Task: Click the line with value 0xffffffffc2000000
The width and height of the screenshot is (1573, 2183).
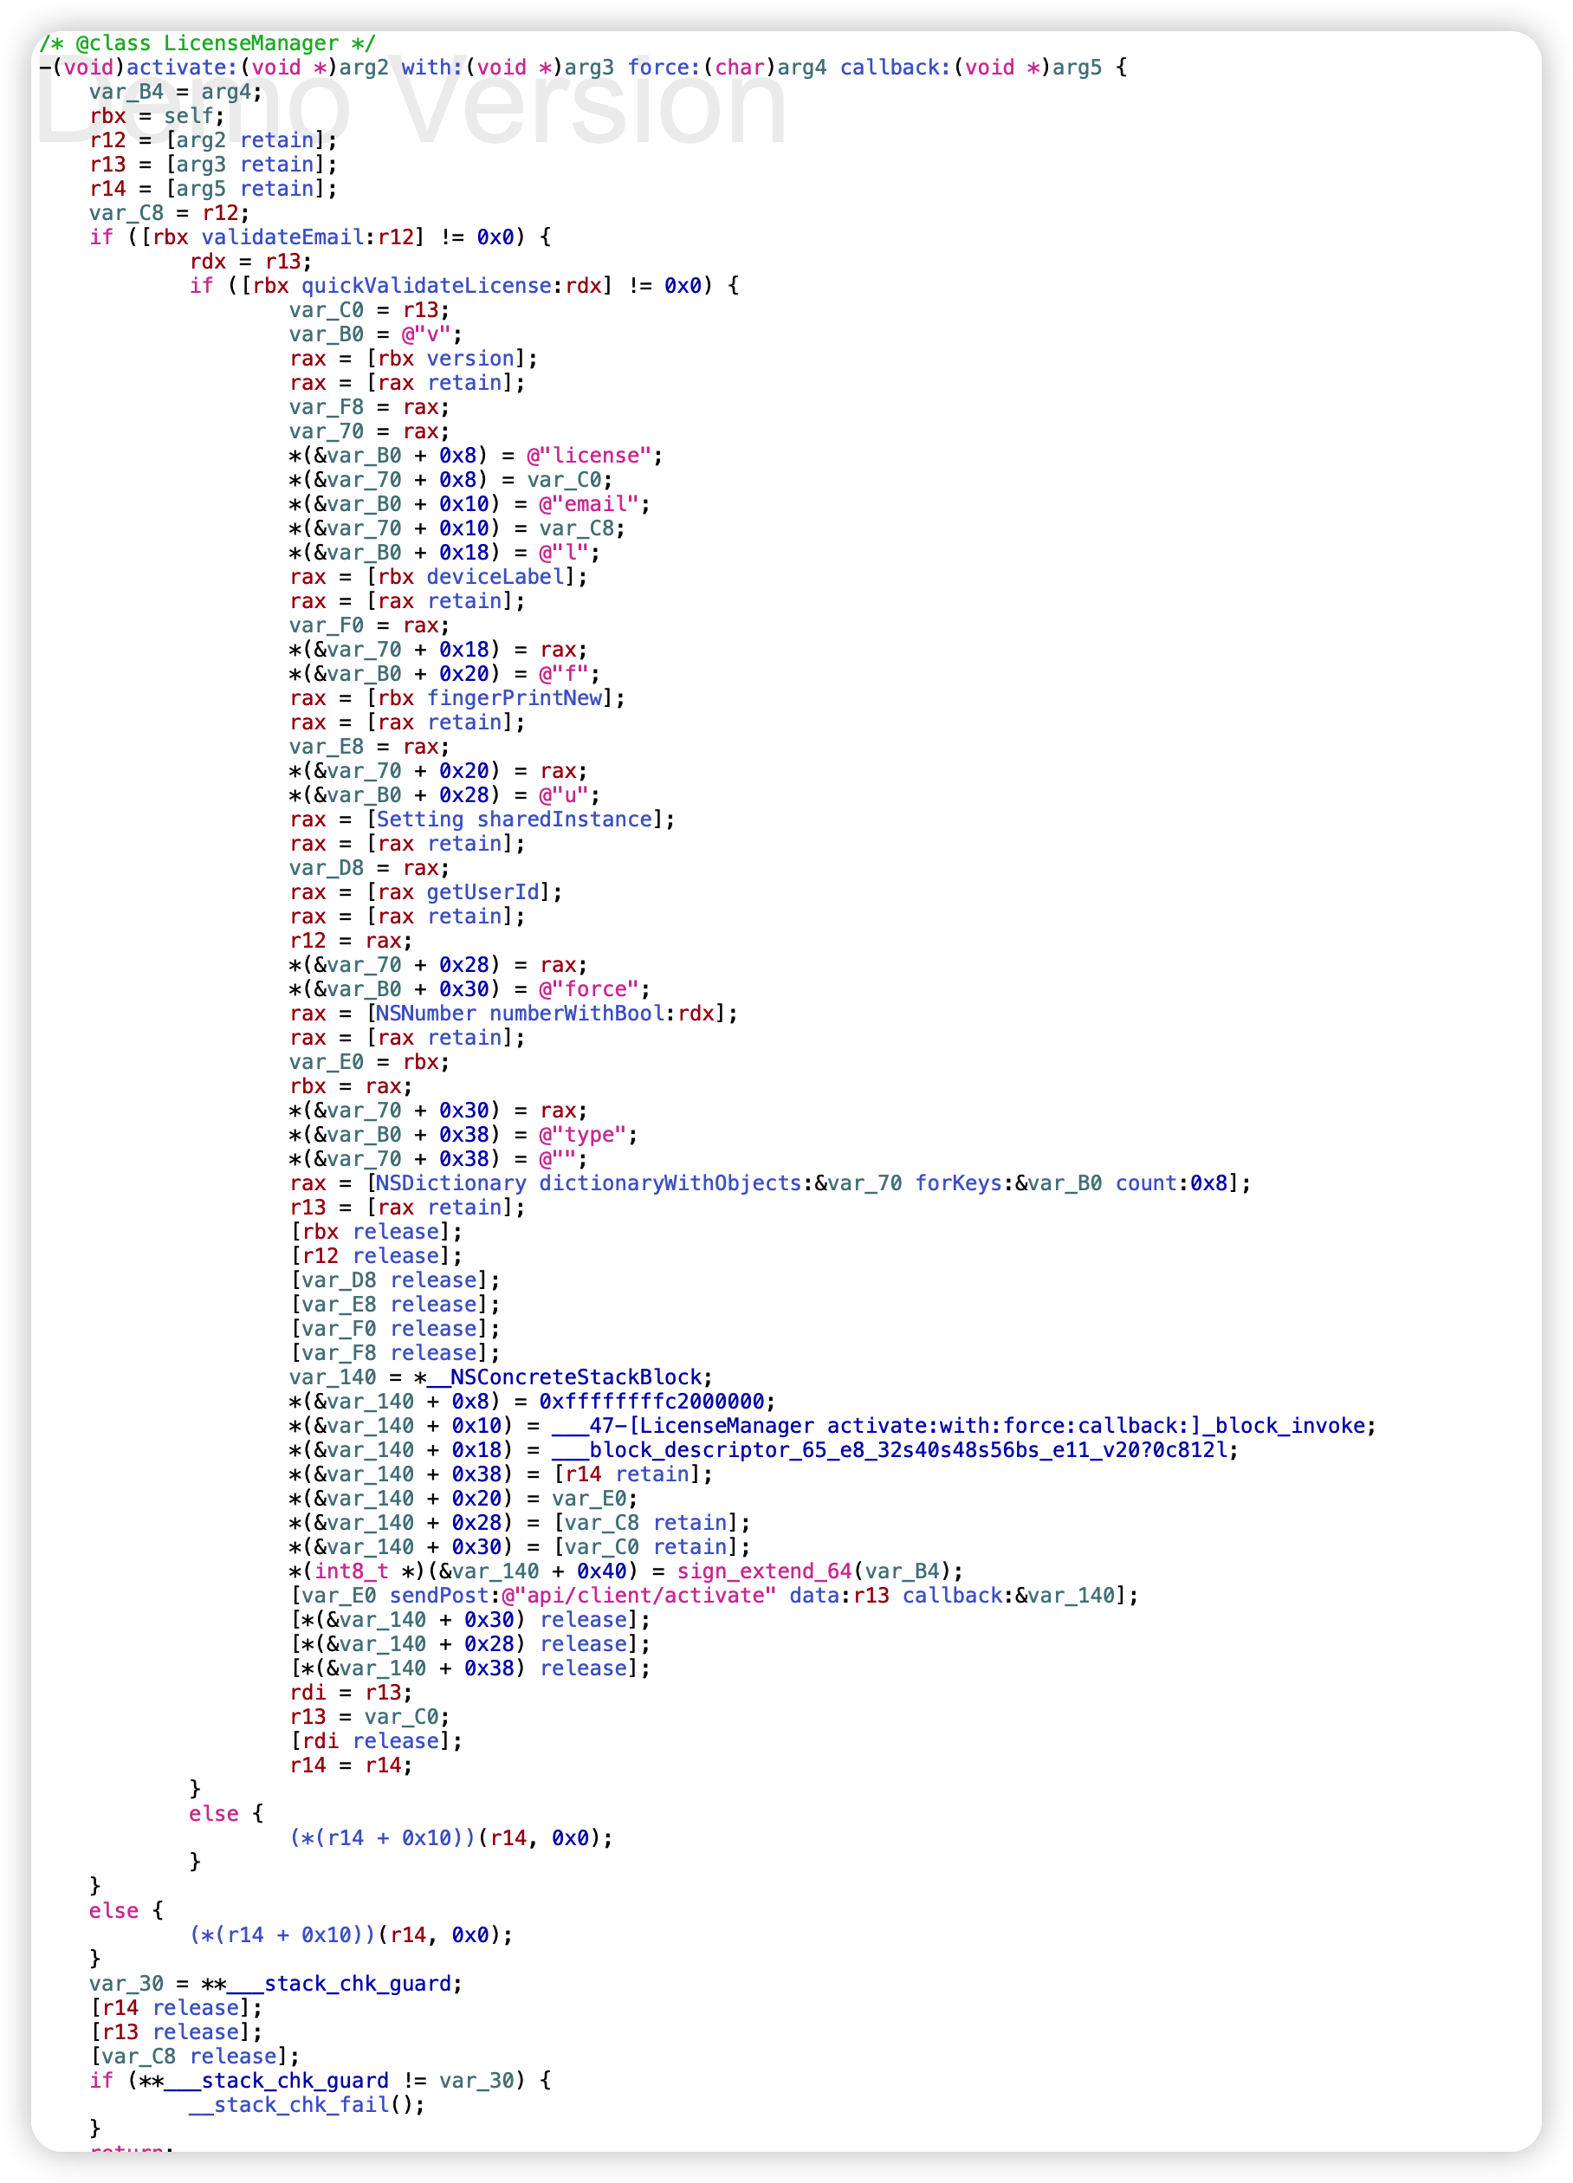Action: (x=533, y=1402)
